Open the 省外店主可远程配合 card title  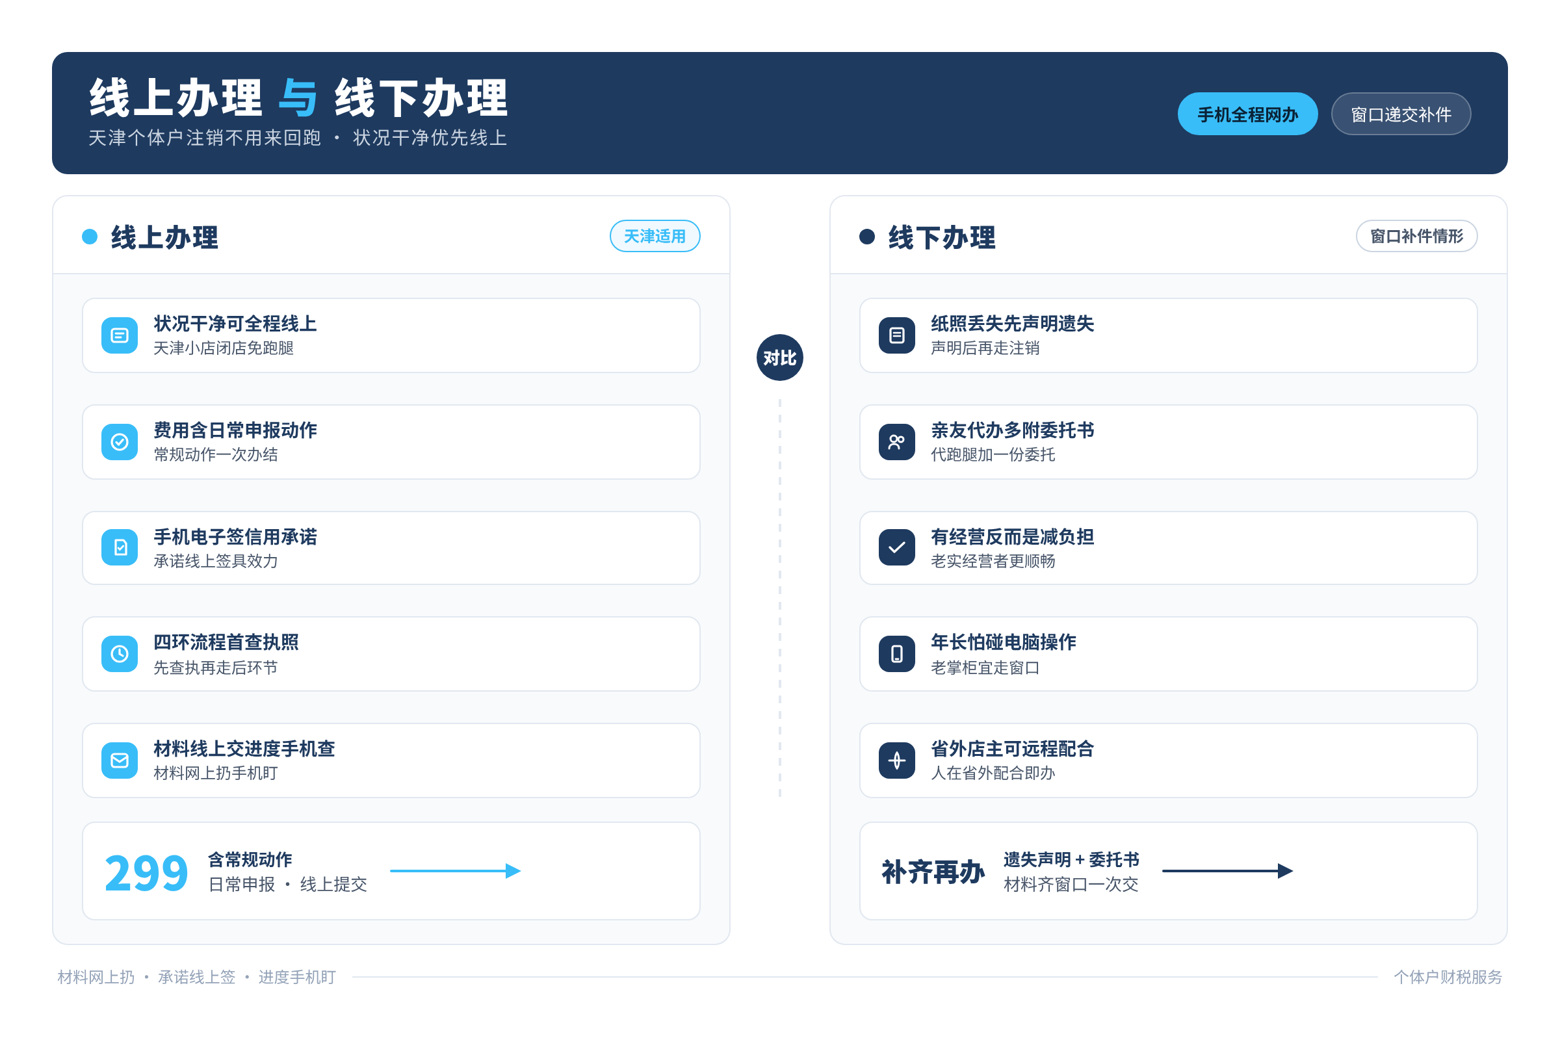pyautogui.click(x=1013, y=749)
